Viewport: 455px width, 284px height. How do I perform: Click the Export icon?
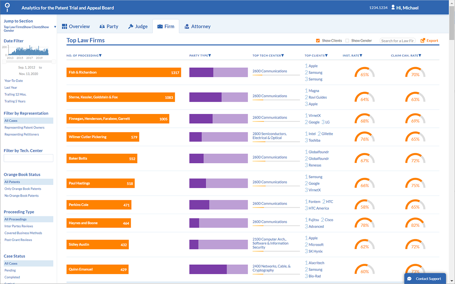[x=423, y=41]
